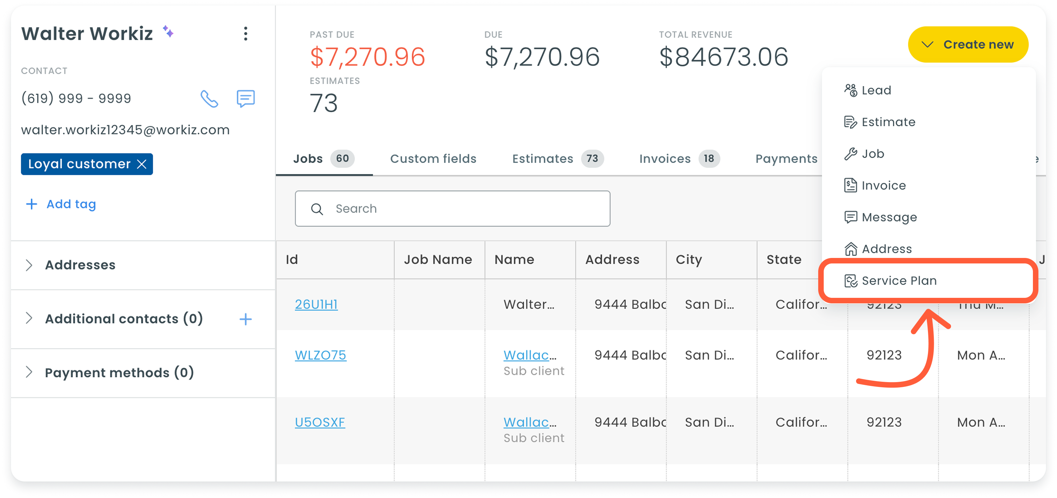
Task: Open the Create new dropdown
Action: [968, 44]
